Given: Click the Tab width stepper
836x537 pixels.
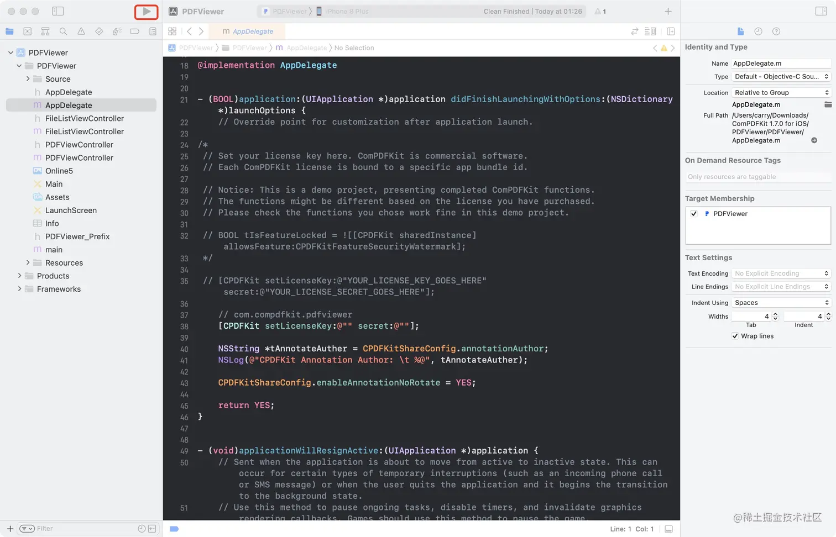Looking at the screenshot, I should pyautogui.click(x=775, y=317).
